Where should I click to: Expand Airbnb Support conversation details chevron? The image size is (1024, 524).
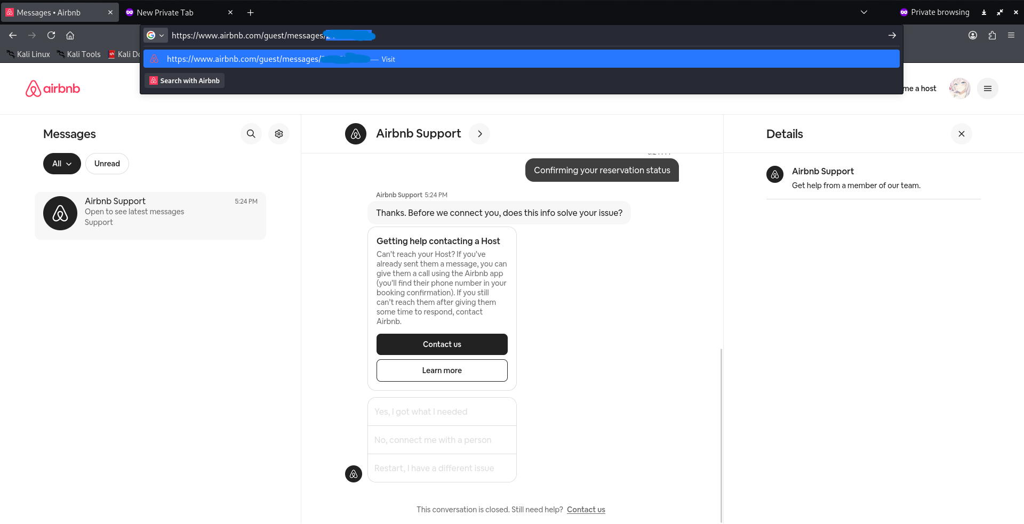(479, 134)
